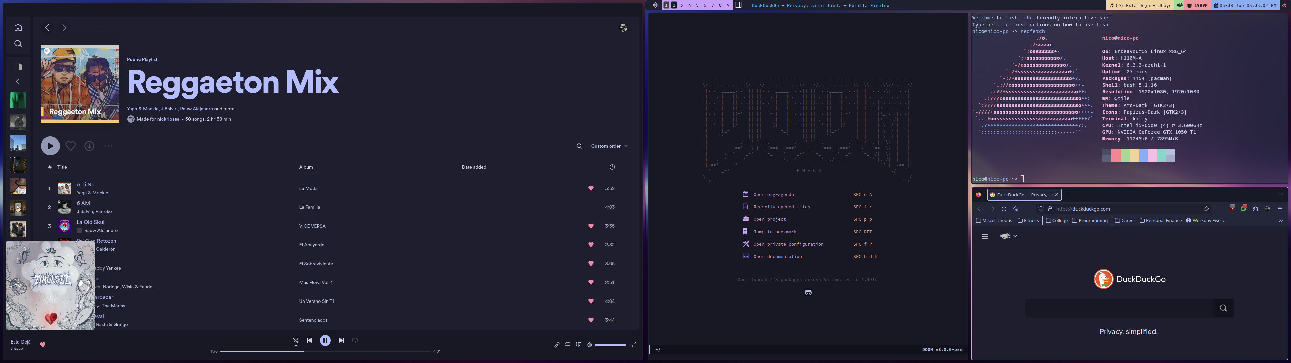Click the power icon in the top bar
This screenshot has width=1291, height=363.
point(1284,5)
